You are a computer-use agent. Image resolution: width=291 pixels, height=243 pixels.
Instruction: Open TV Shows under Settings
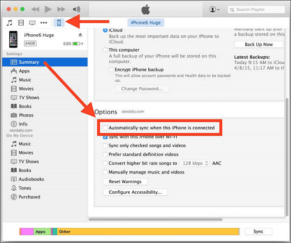45,97
